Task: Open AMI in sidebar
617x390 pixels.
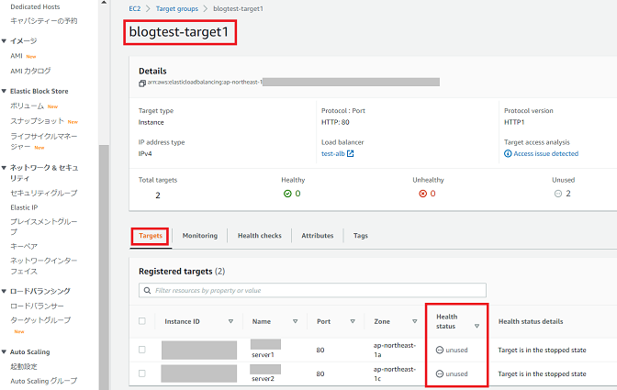Action: pos(17,56)
